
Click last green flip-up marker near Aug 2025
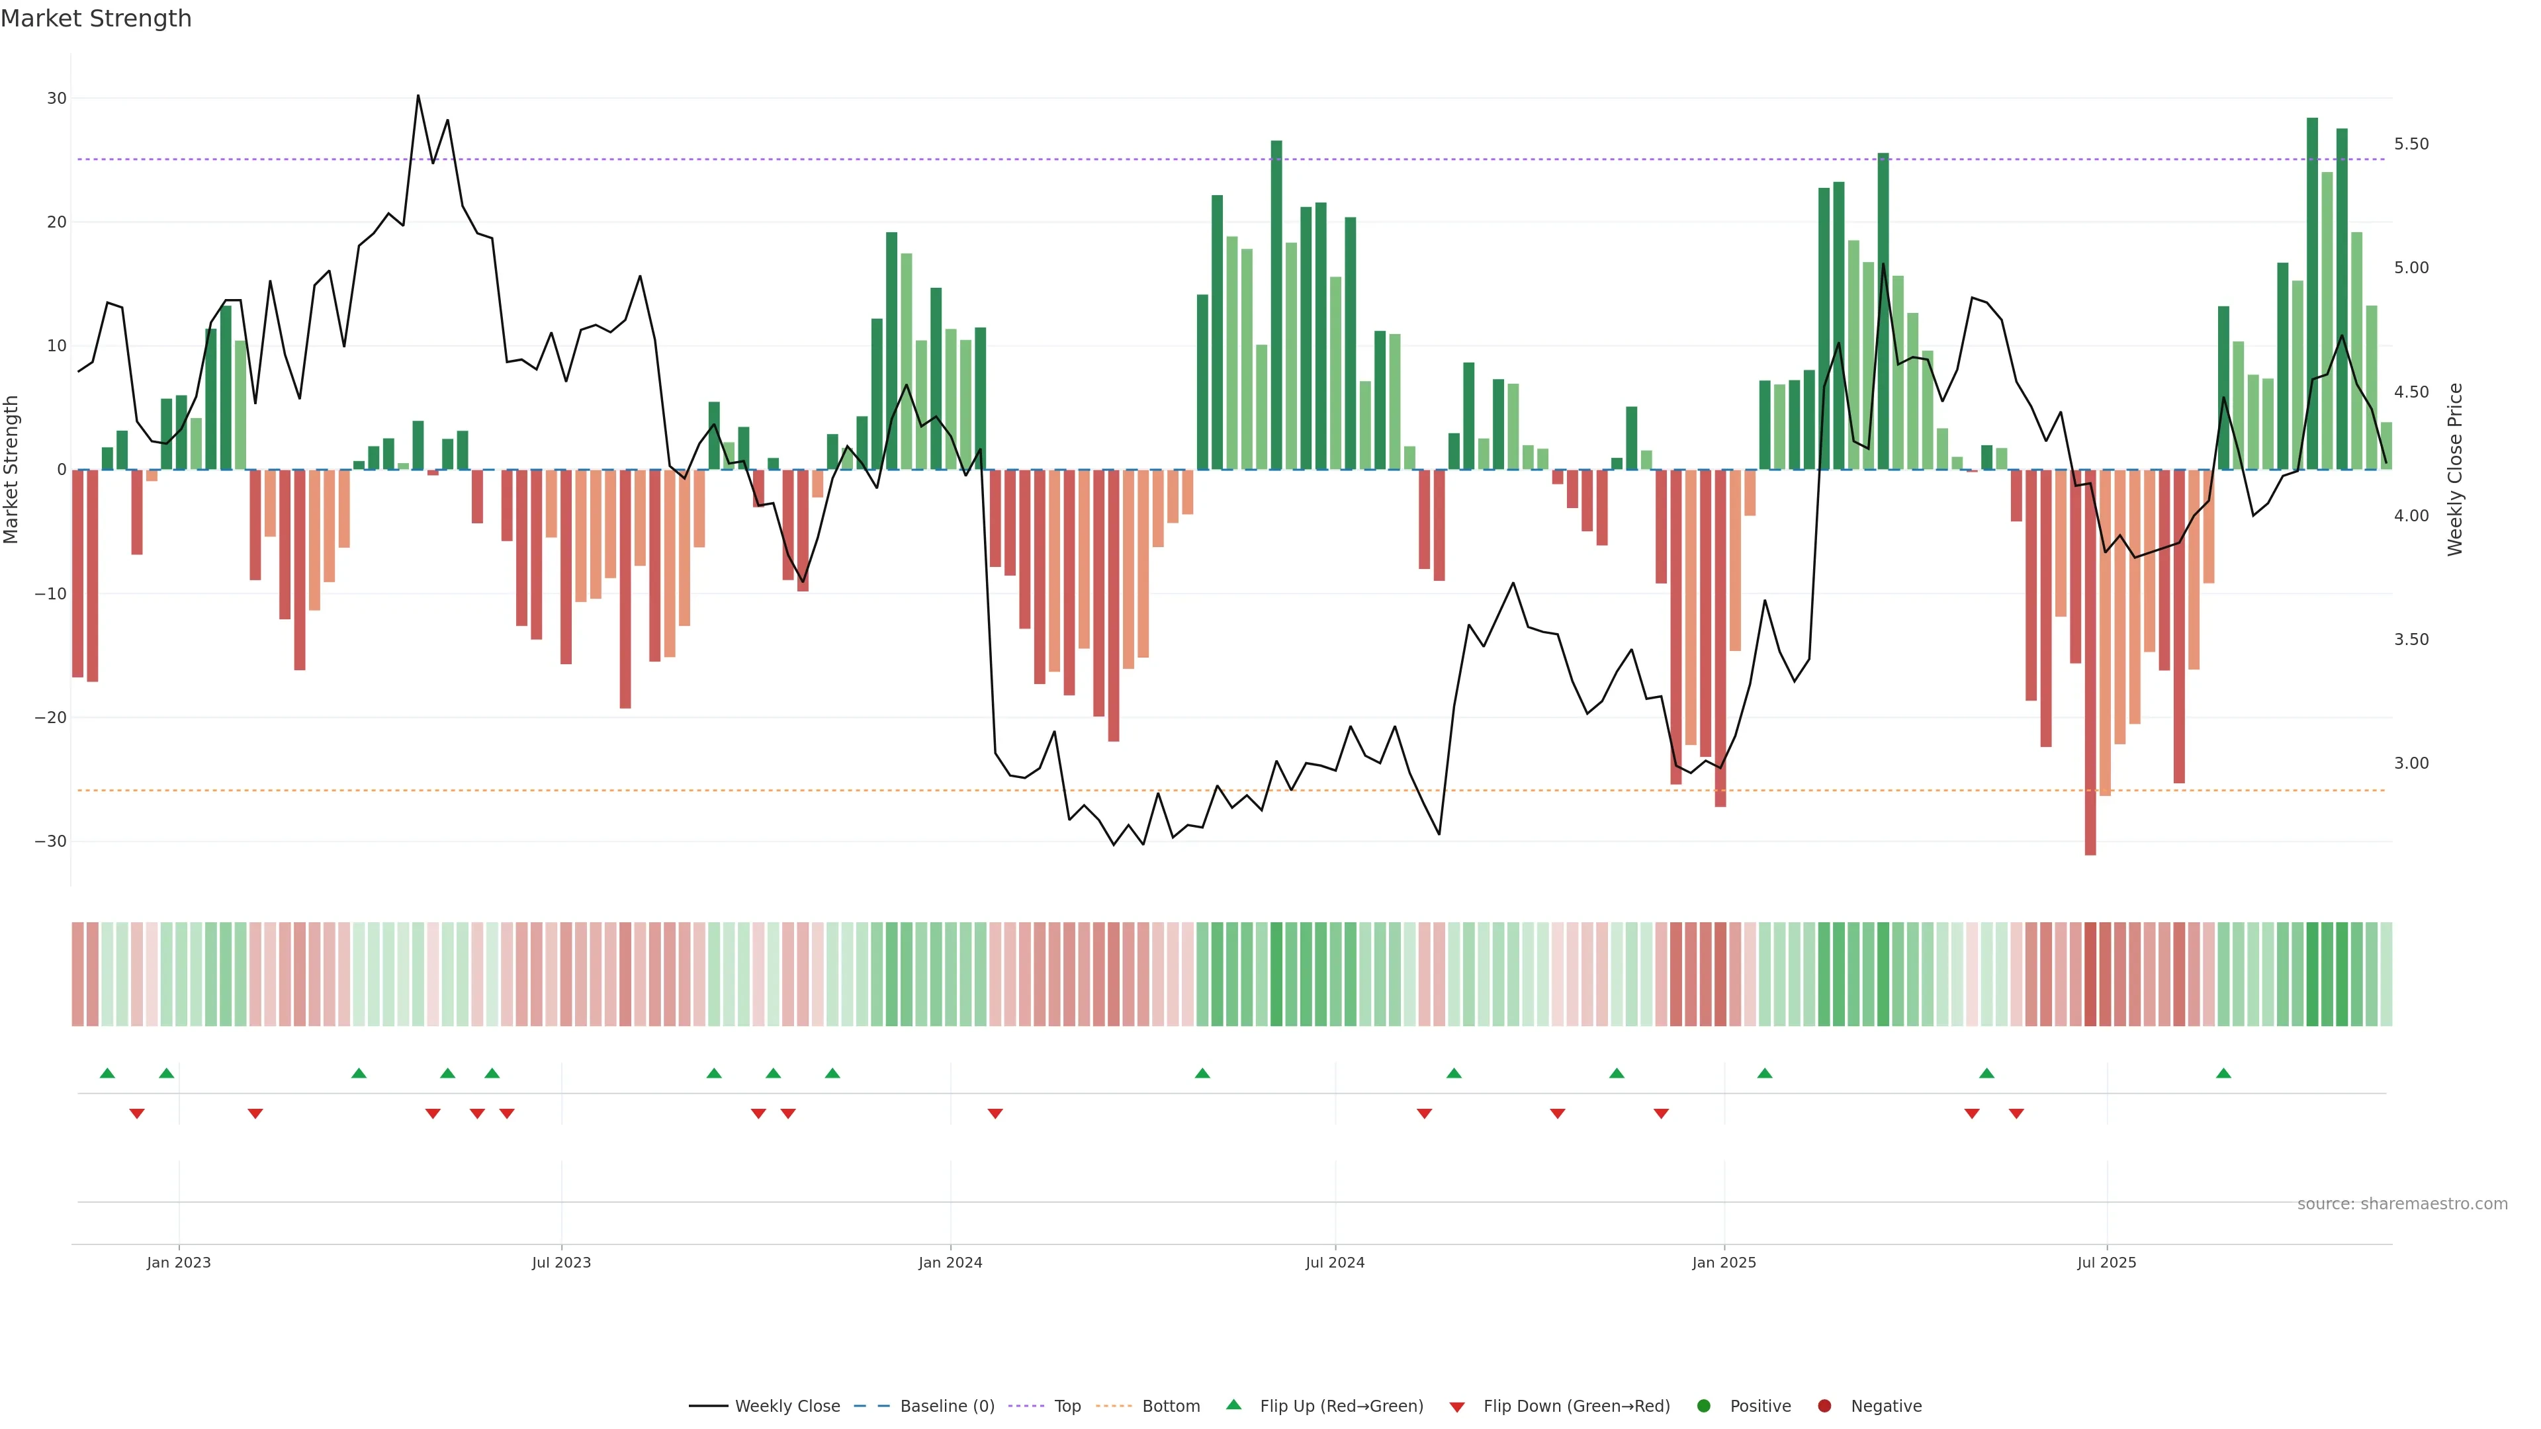(2223, 1073)
